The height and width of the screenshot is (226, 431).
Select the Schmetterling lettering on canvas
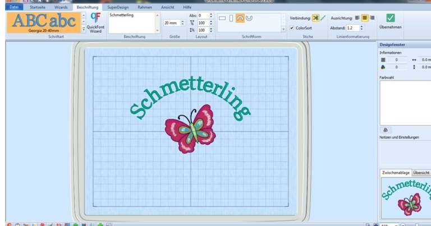tap(190, 99)
